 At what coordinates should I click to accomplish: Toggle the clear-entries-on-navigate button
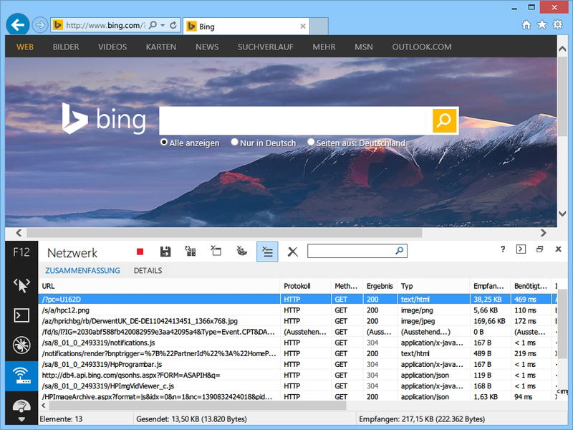click(267, 252)
